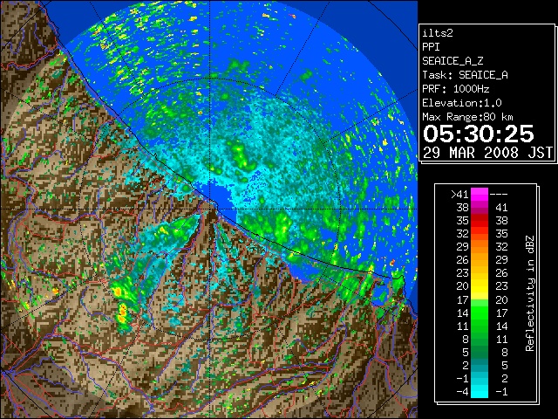Pick the cyan -4 dBZ color band
Screen dimensions: 558x419
480,391
